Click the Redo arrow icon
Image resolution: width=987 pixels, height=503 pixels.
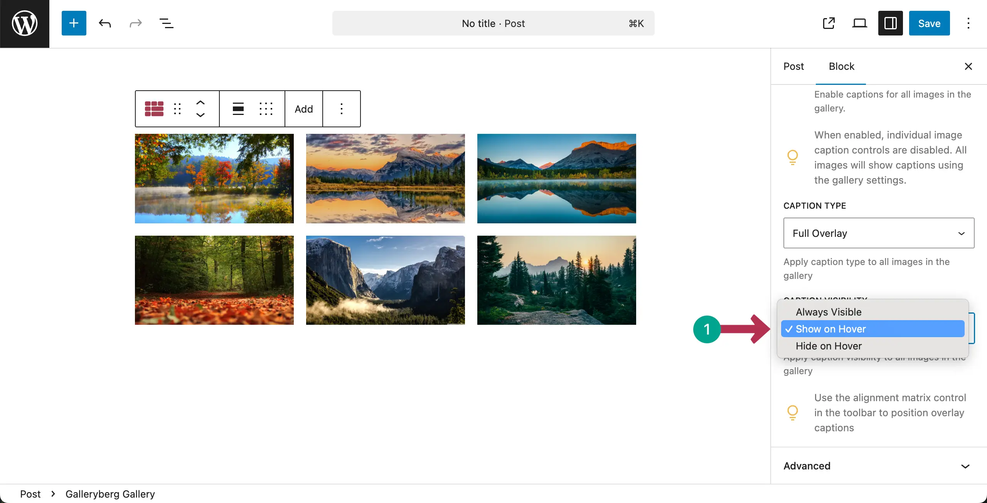135,23
